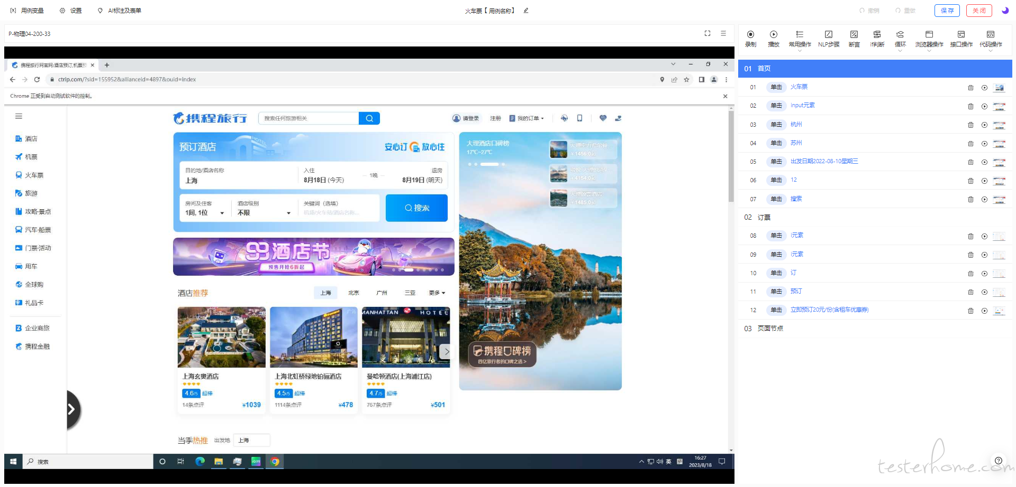Click step link 出发日期2022-08-10星期三
This screenshot has width=1016, height=487.
pyautogui.click(x=824, y=161)
